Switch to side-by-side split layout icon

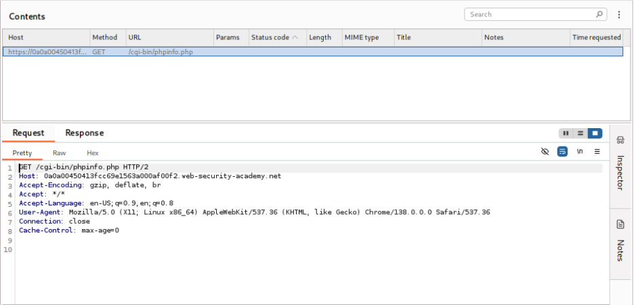click(566, 134)
